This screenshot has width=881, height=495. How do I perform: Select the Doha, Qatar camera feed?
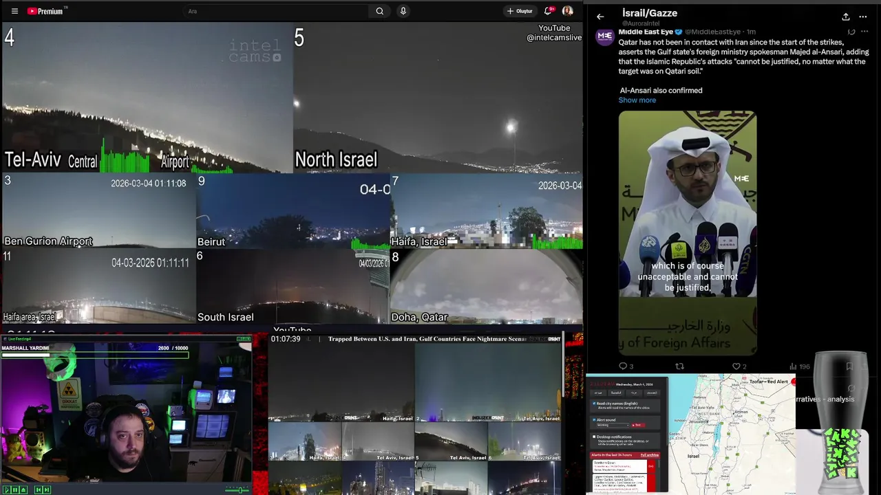(x=487, y=286)
